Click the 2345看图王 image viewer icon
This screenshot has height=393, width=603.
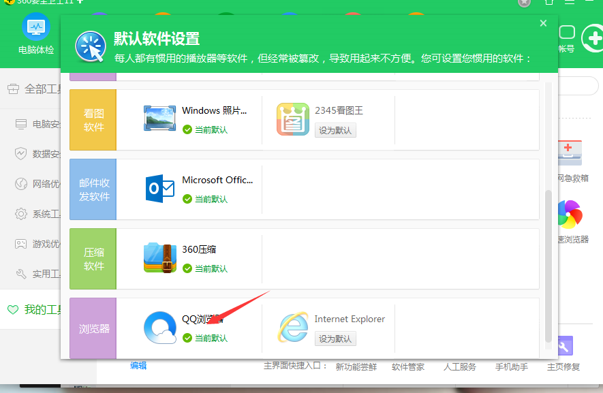tap(293, 119)
